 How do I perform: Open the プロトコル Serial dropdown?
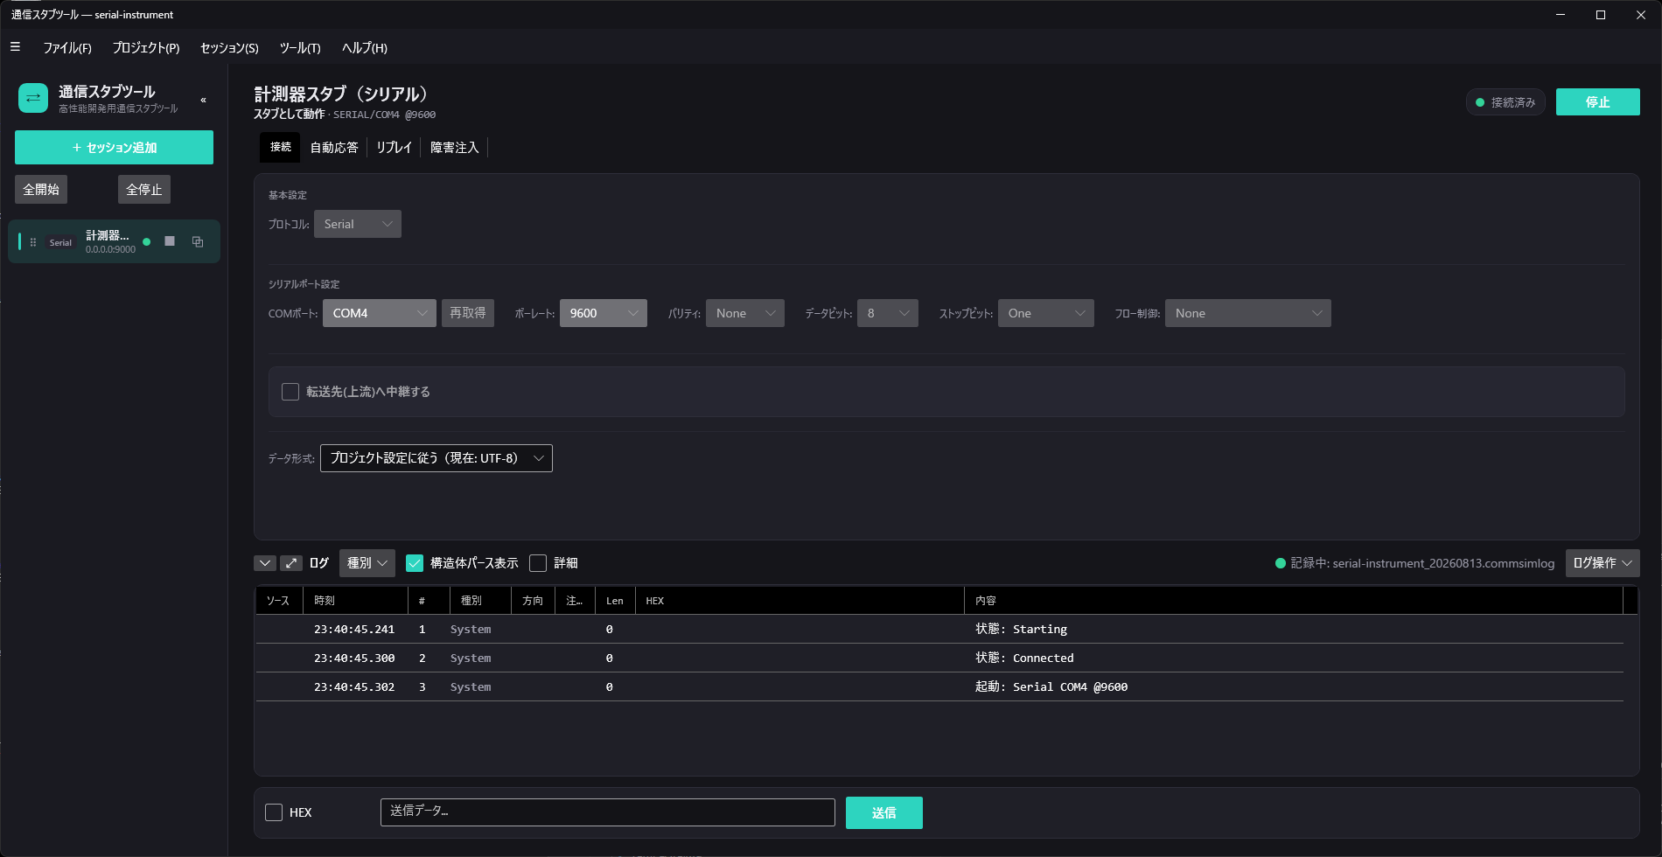(358, 224)
